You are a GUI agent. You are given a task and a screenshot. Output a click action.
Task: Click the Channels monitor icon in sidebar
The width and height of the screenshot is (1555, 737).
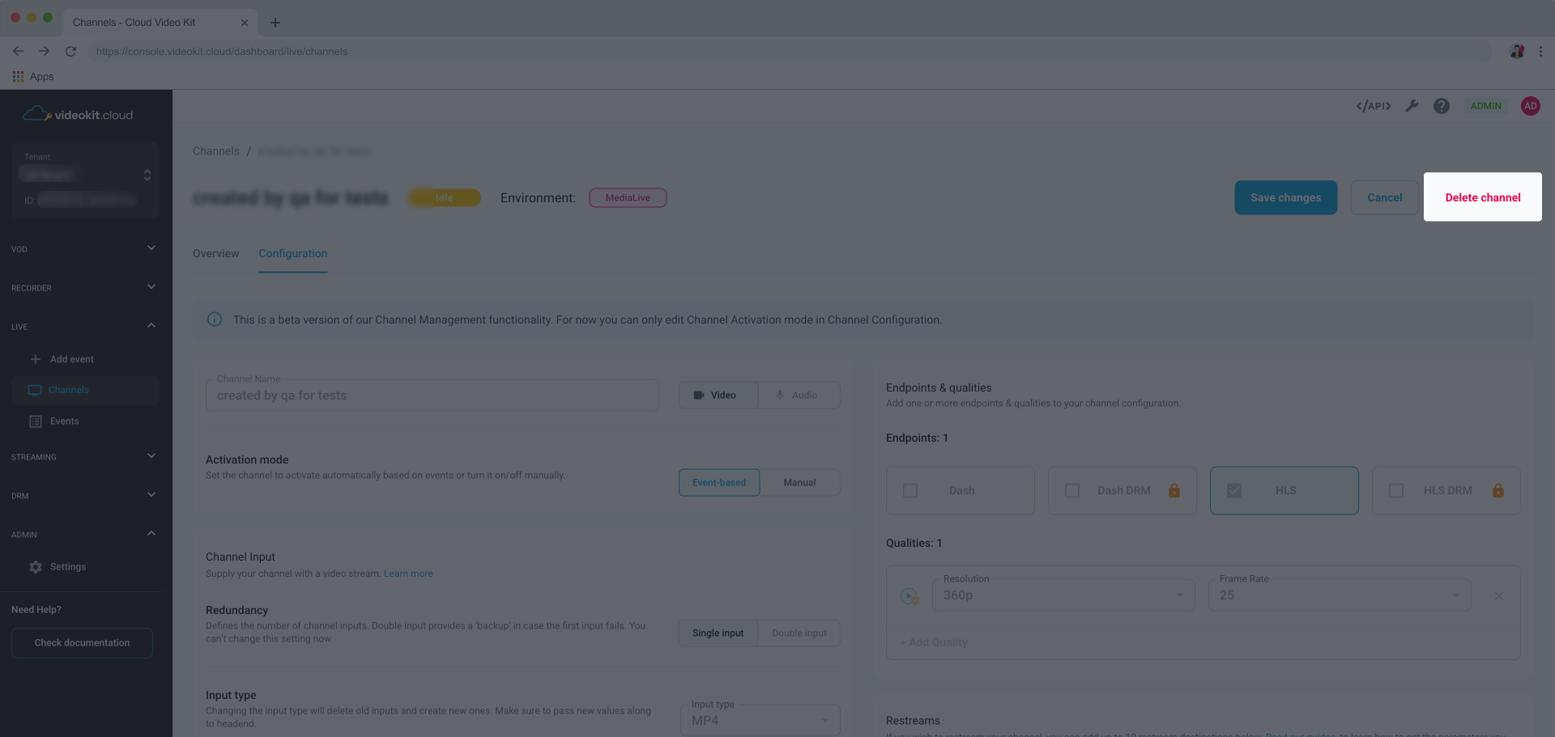(x=35, y=390)
